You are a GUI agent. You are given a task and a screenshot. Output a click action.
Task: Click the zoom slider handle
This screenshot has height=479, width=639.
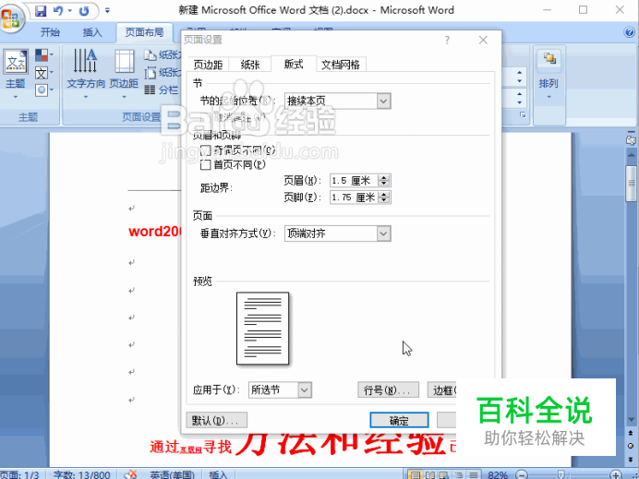coord(561,475)
